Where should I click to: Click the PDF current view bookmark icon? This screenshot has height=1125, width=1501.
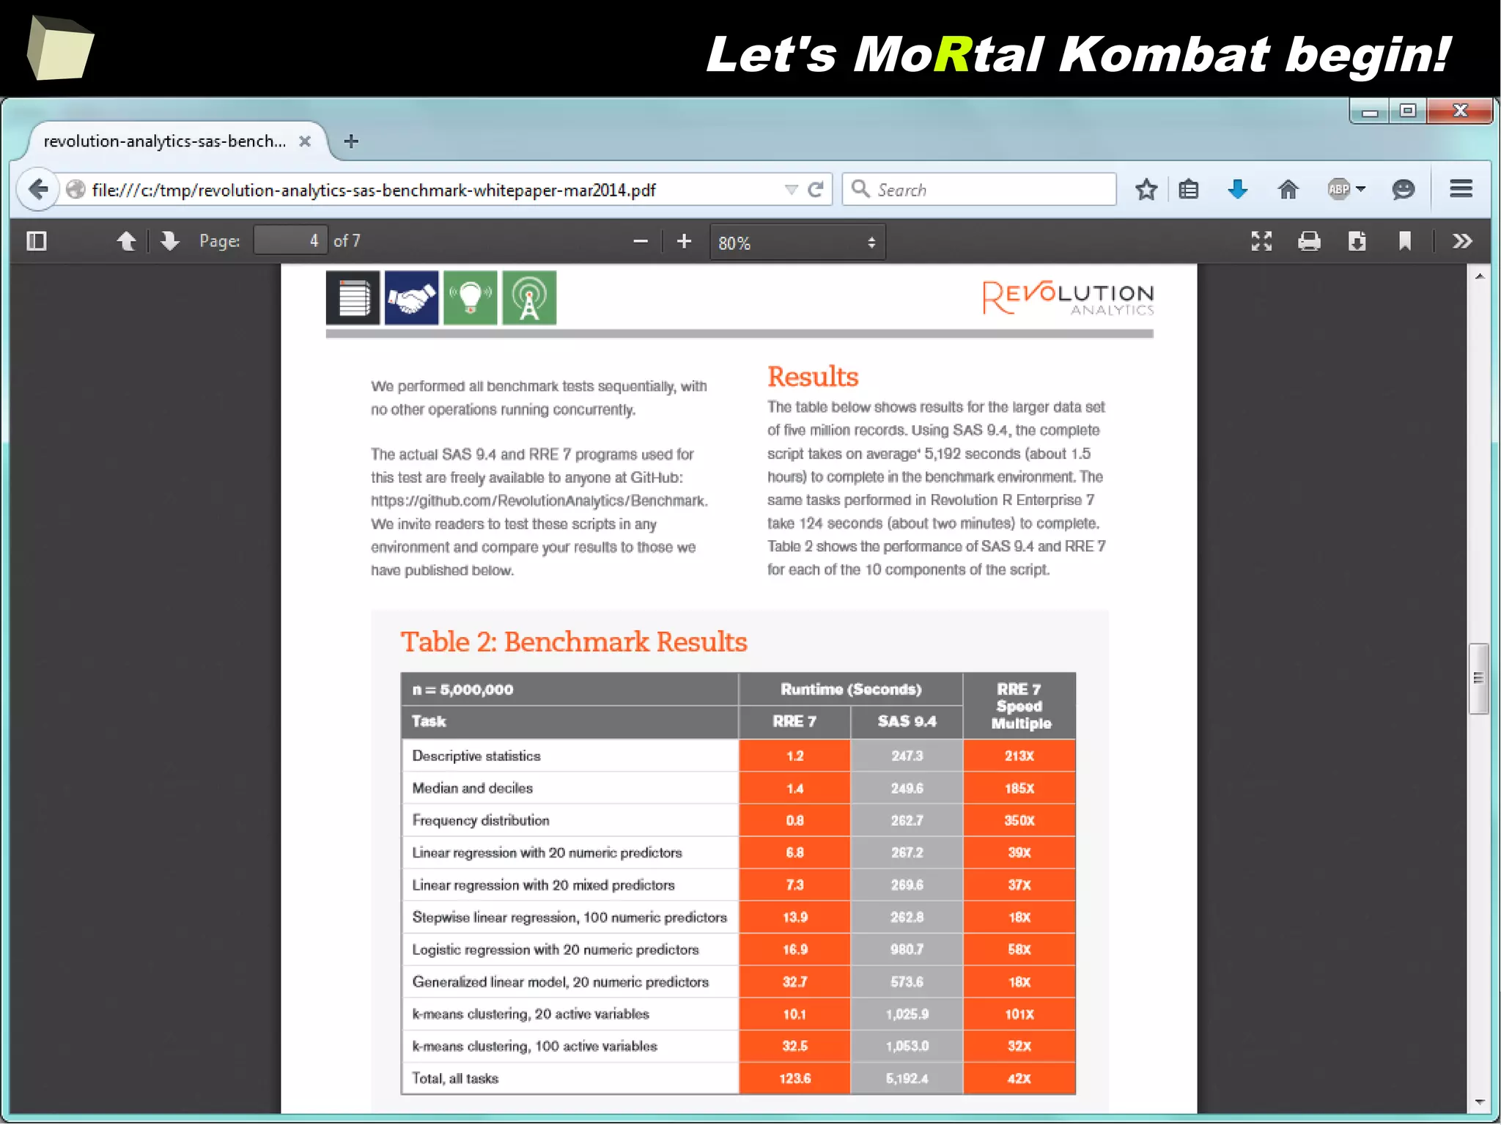(1404, 241)
